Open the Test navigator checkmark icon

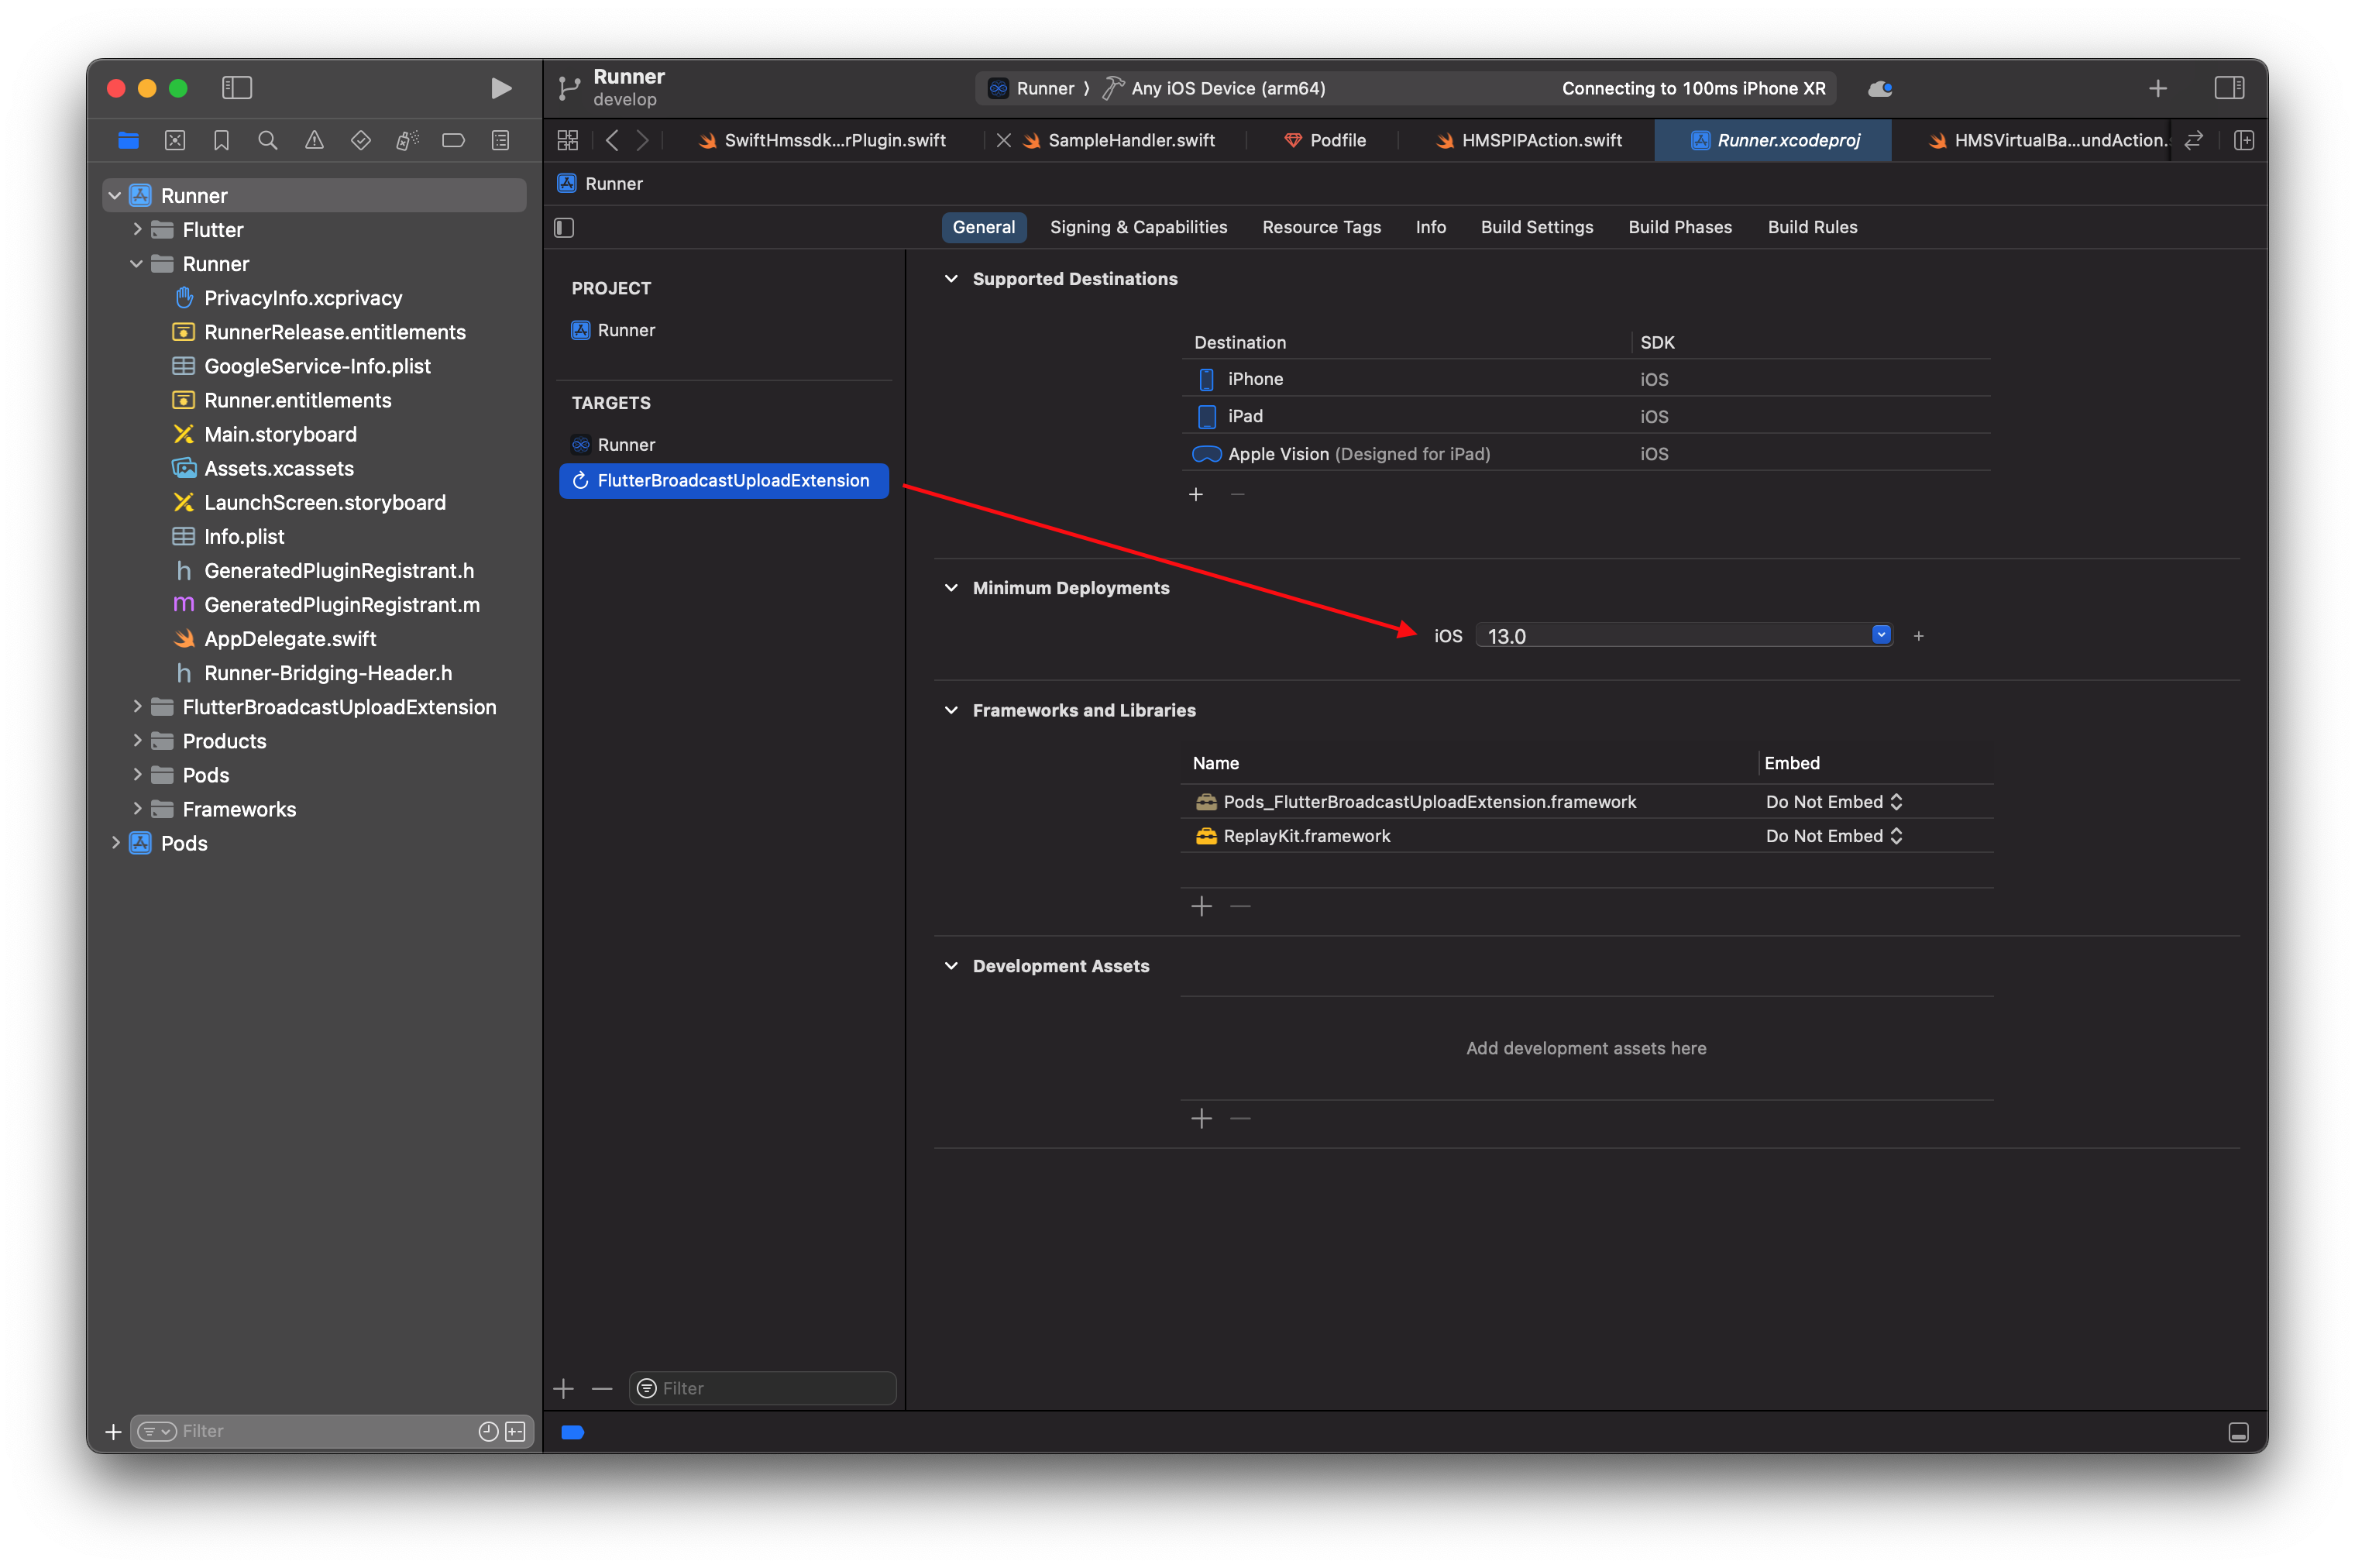tap(360, 140)
